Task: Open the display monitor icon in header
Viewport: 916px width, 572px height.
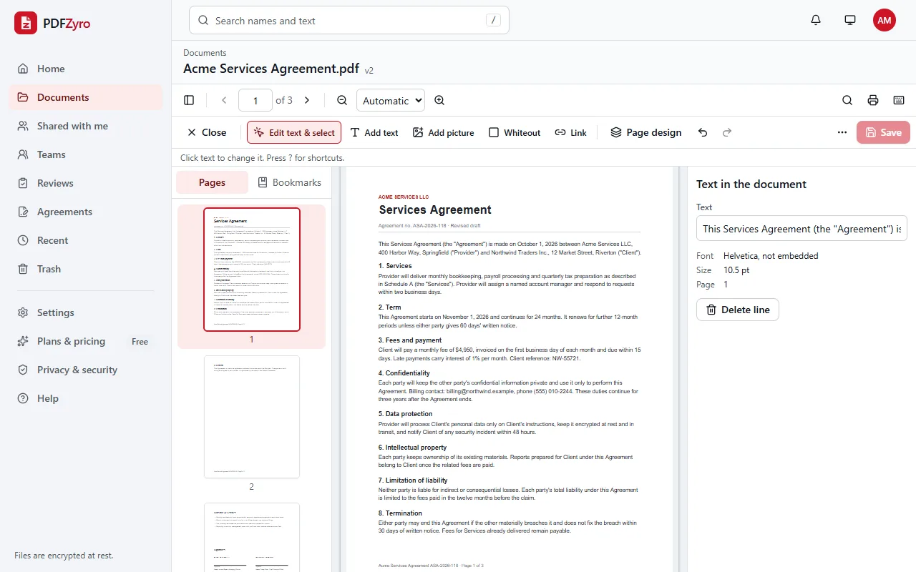Action: (850, 20)
